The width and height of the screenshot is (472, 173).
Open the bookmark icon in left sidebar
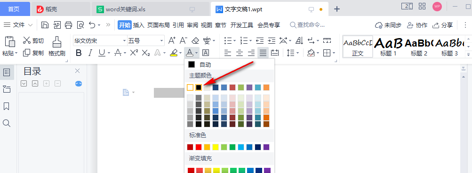coord(7,106)
